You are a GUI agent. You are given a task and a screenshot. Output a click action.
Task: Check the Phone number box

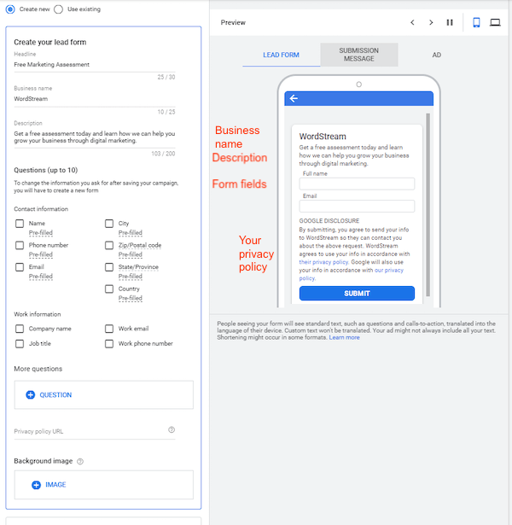point(20,245)
